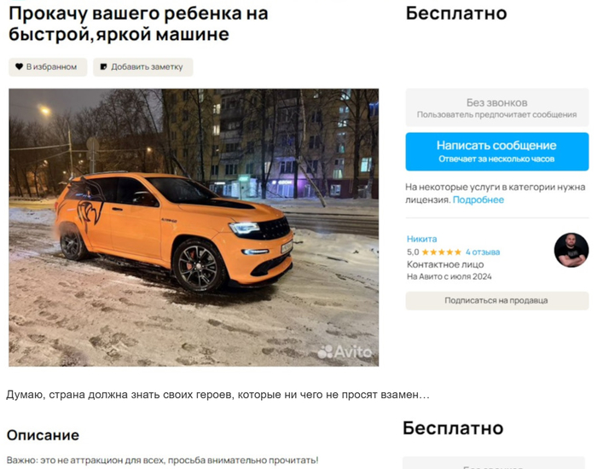Screen dimensions: 597x469
Task: Open the Подробнее license link
Action: tap(478, 200)
